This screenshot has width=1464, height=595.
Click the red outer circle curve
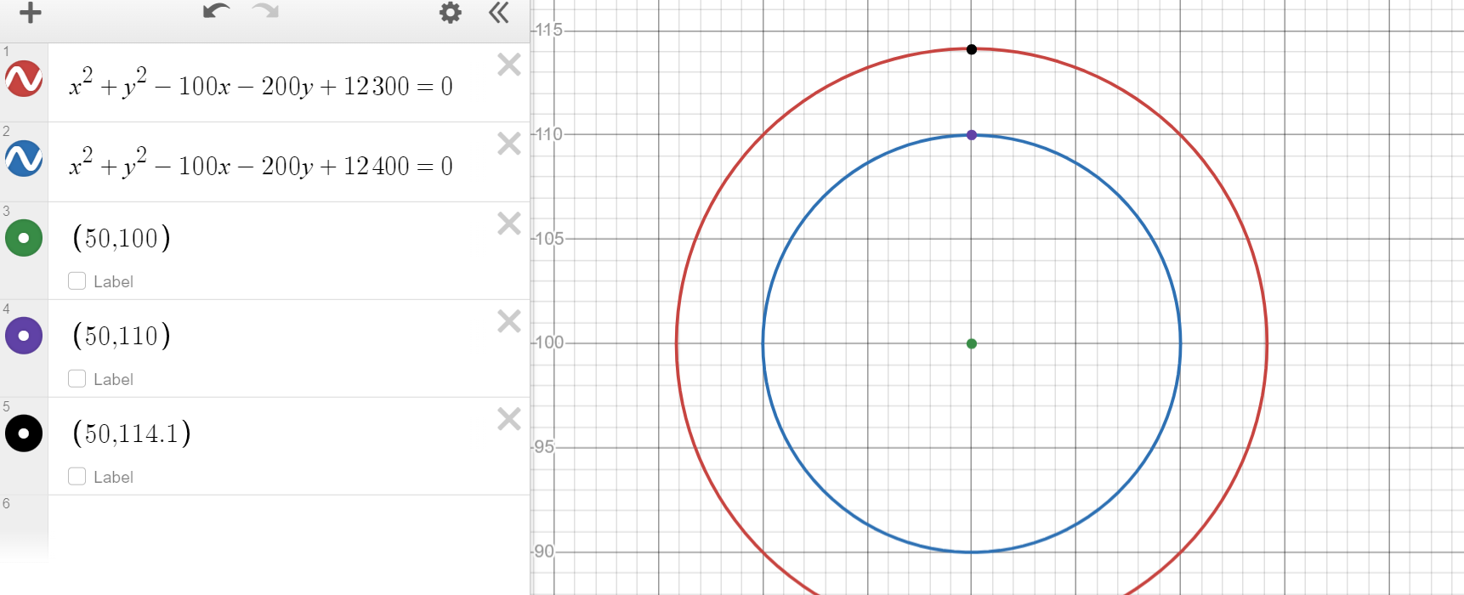[x=677, y=343]
